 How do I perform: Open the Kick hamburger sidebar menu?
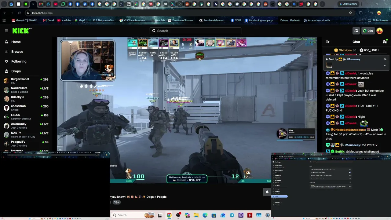click(x=6, y=31)
